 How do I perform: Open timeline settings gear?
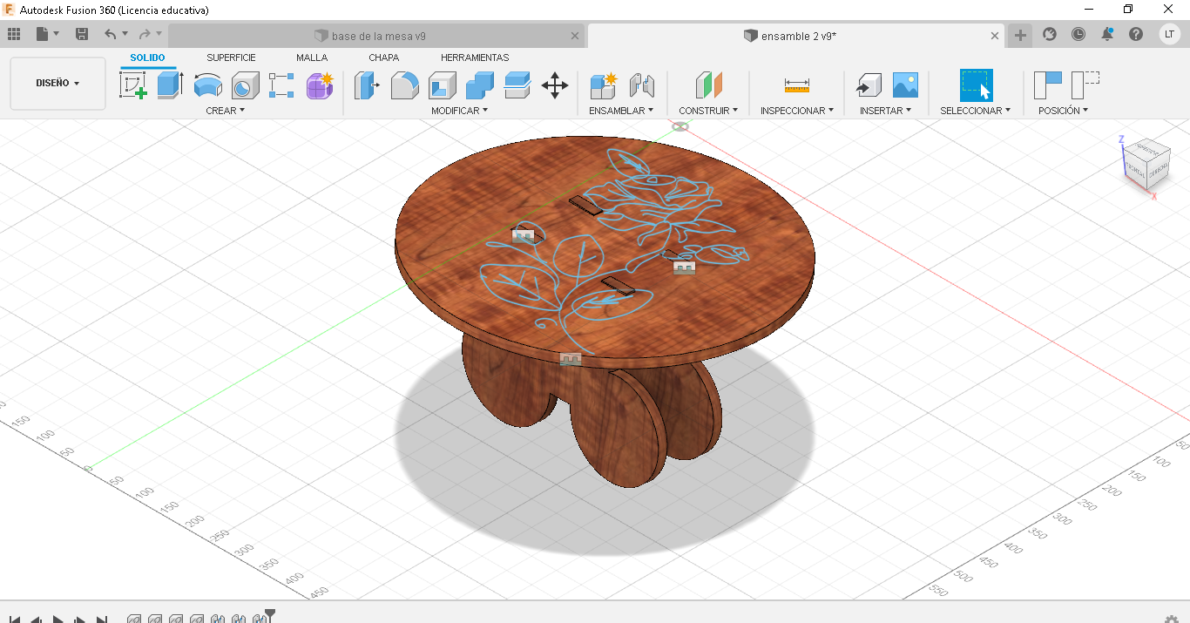(x=1172, y=618)
